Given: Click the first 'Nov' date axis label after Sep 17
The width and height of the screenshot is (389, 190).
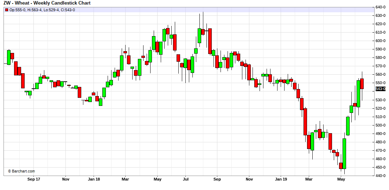Looking at the screenshot, I should [x=65, y=179].
